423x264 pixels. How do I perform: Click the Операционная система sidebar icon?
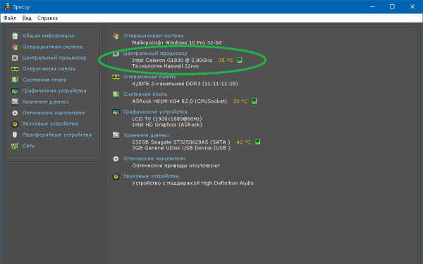(x=15, y=47)
